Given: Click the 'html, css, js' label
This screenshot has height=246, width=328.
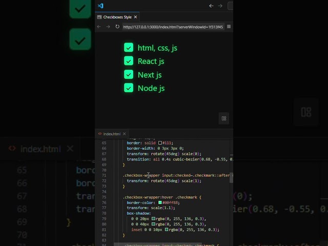Looking at the screenshot, I should [x=157, y=48].
